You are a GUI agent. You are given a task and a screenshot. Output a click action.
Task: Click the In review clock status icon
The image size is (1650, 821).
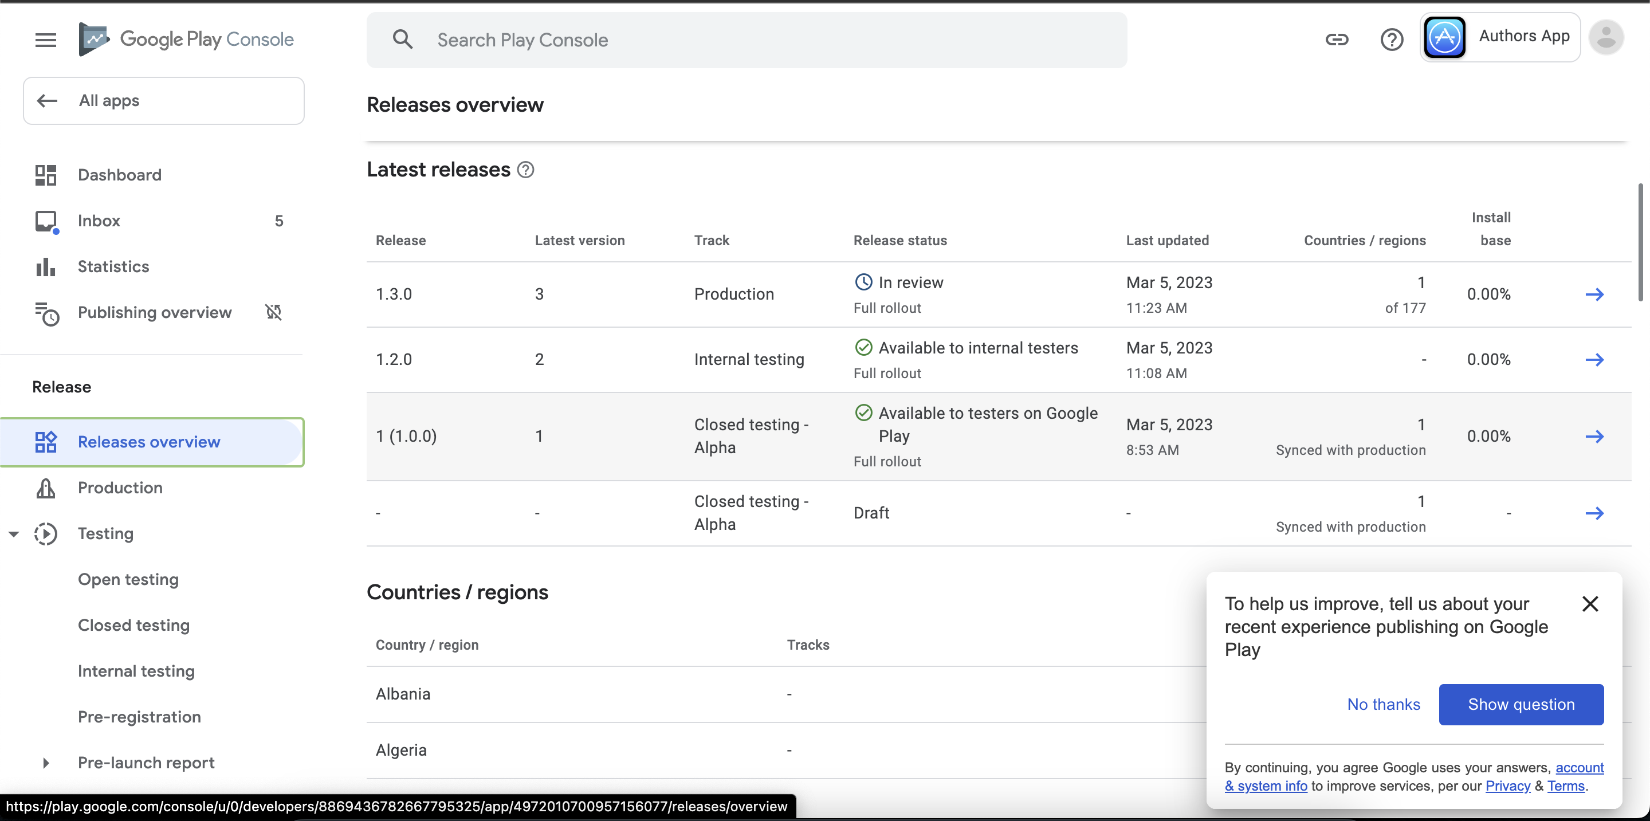863,282
